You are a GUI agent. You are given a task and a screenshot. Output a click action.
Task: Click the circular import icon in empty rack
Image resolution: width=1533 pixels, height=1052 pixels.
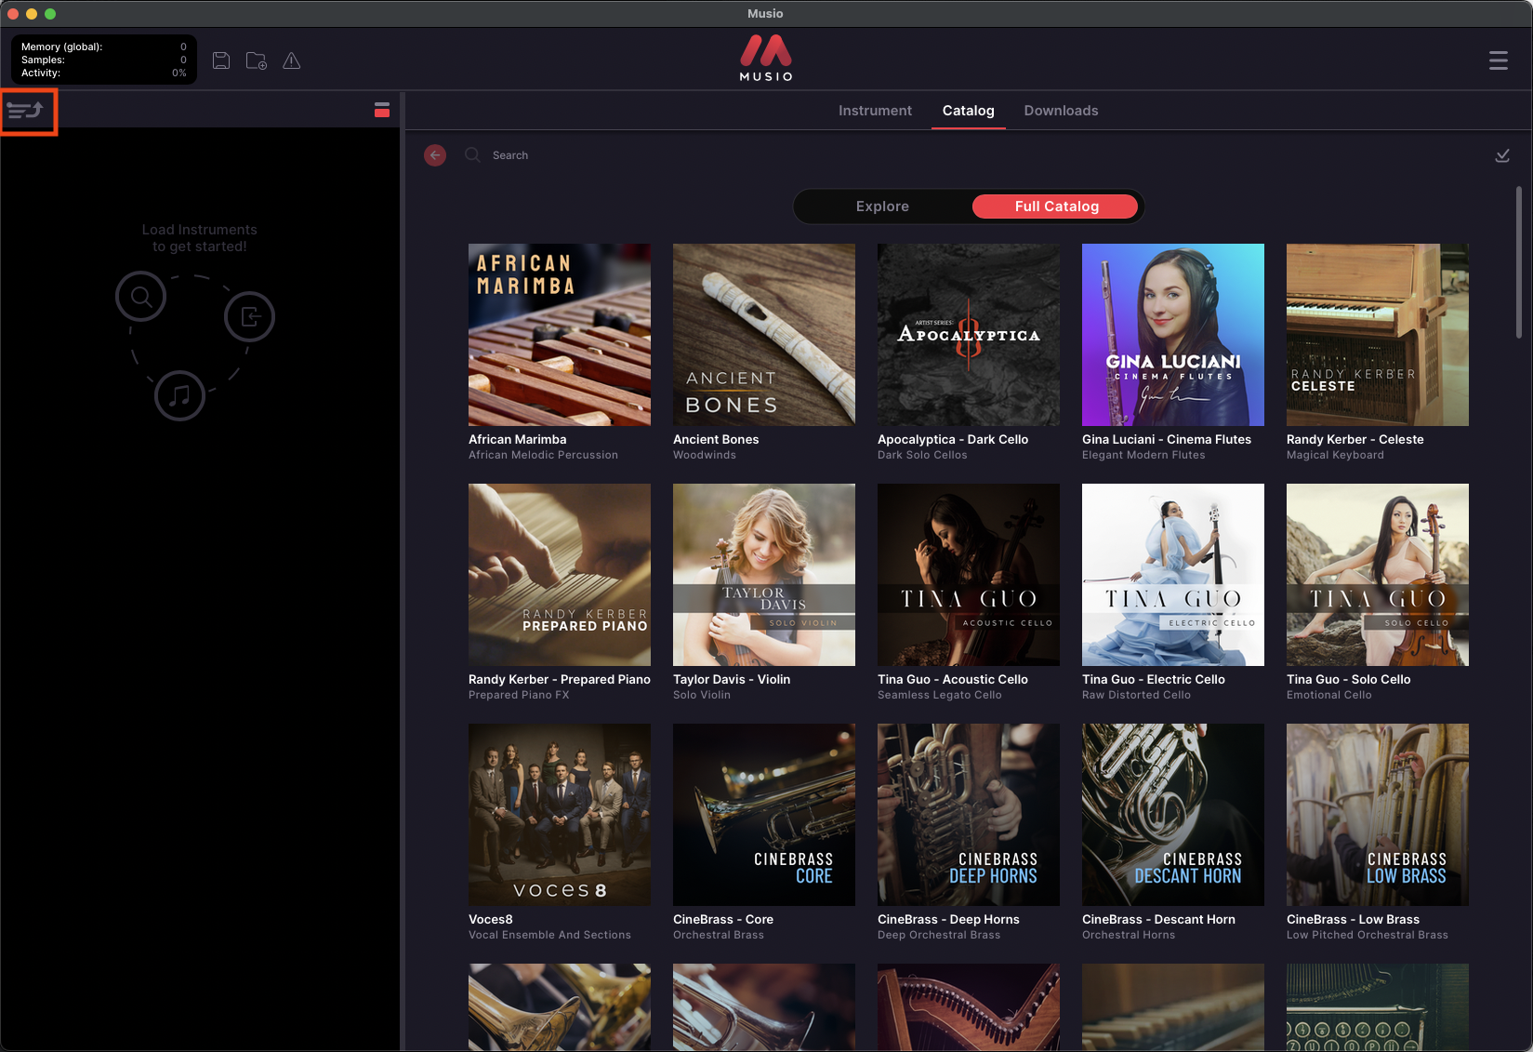point(250,317)
